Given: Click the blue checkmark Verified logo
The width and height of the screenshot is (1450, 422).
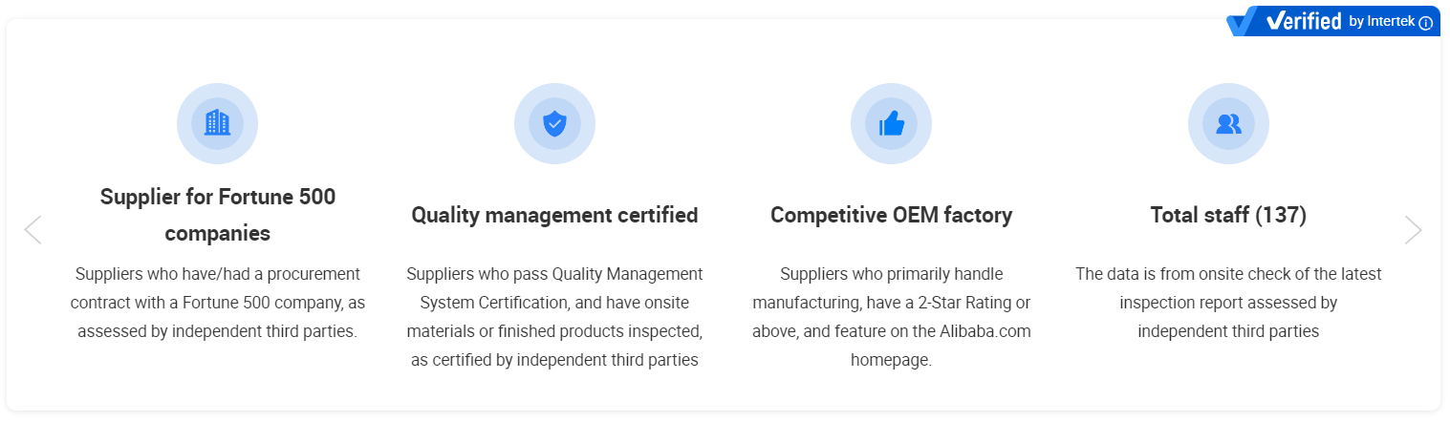Looking at the screenshot, I should pyautogui.click(x=1244, y=21).
